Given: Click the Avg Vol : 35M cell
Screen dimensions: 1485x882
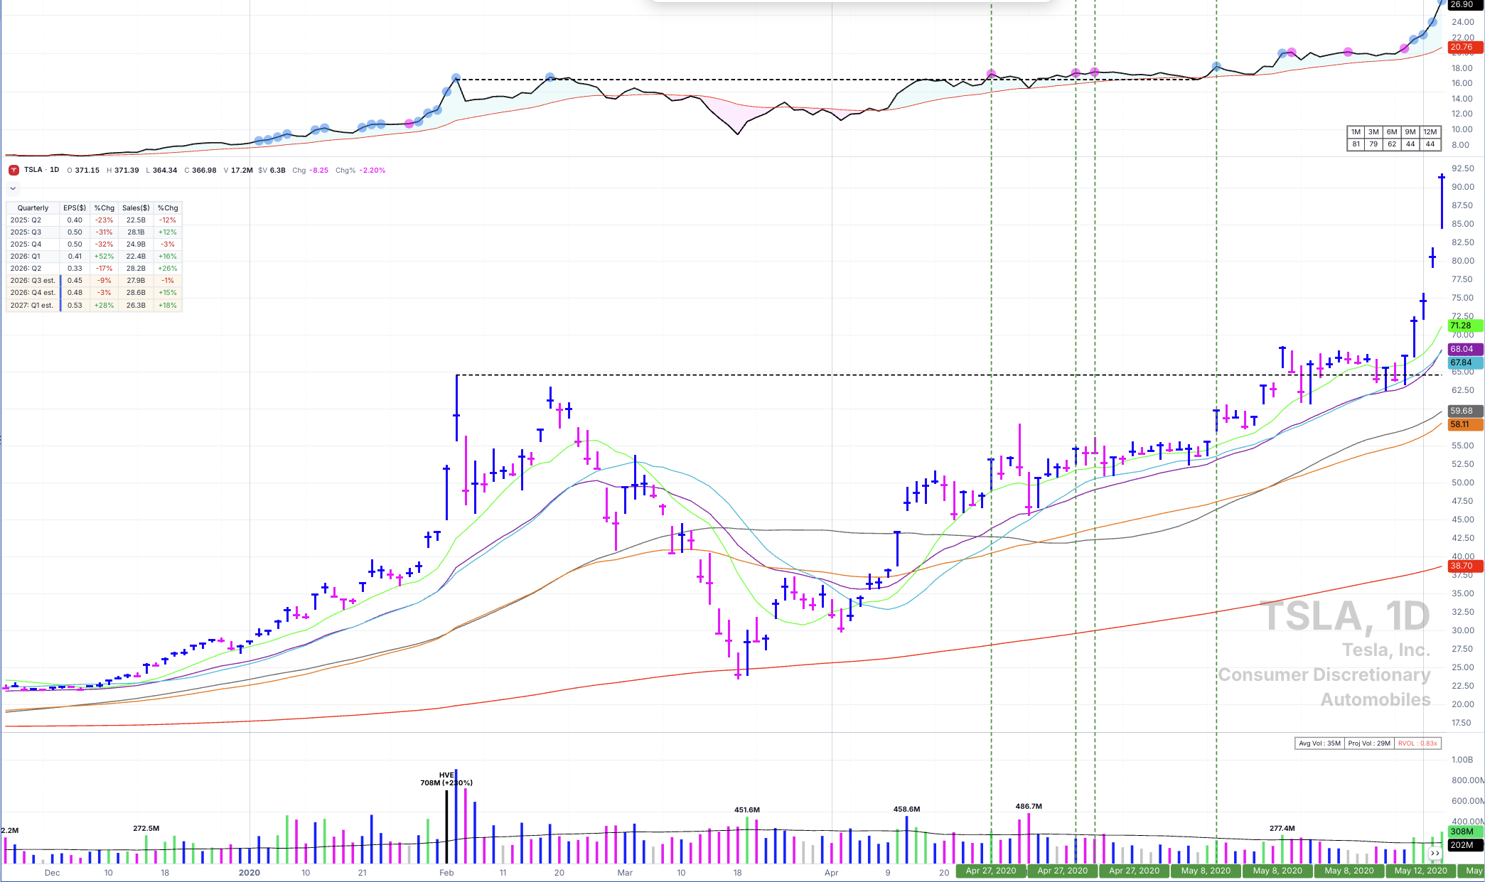Looking at the screenshot, I should 1319,743.
